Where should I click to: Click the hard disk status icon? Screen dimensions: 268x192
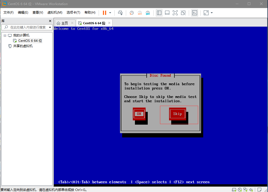234,190
